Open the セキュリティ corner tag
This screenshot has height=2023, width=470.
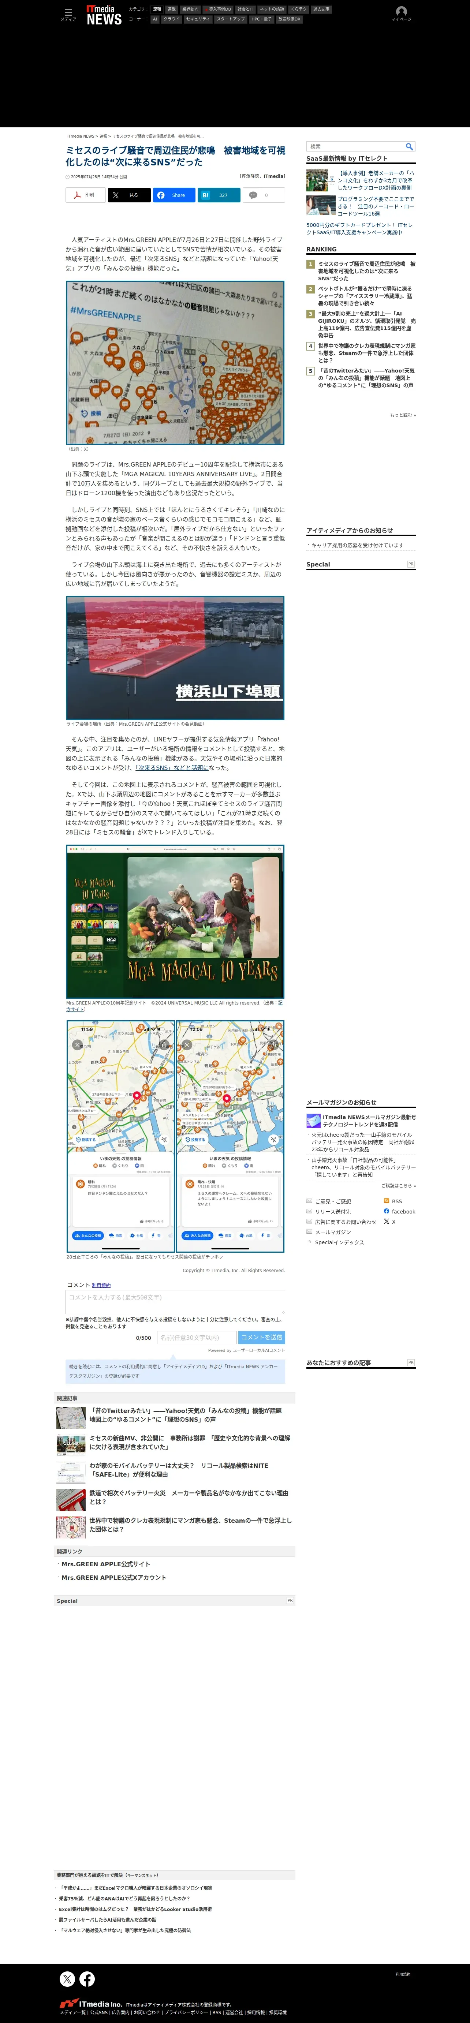pos(198,19)
